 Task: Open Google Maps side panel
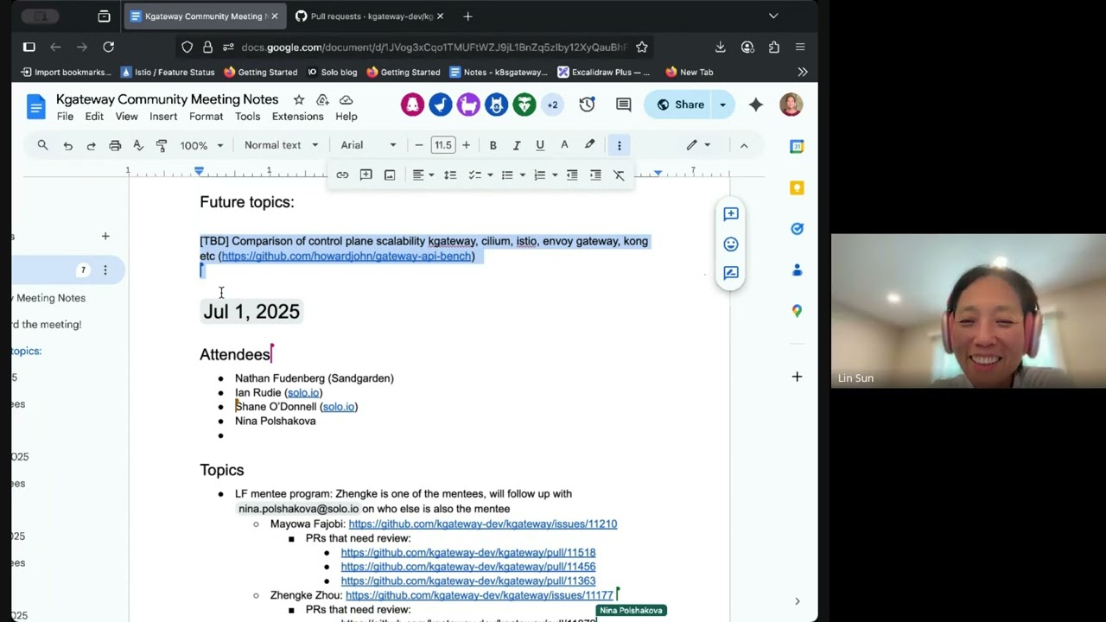coord(797,311)
